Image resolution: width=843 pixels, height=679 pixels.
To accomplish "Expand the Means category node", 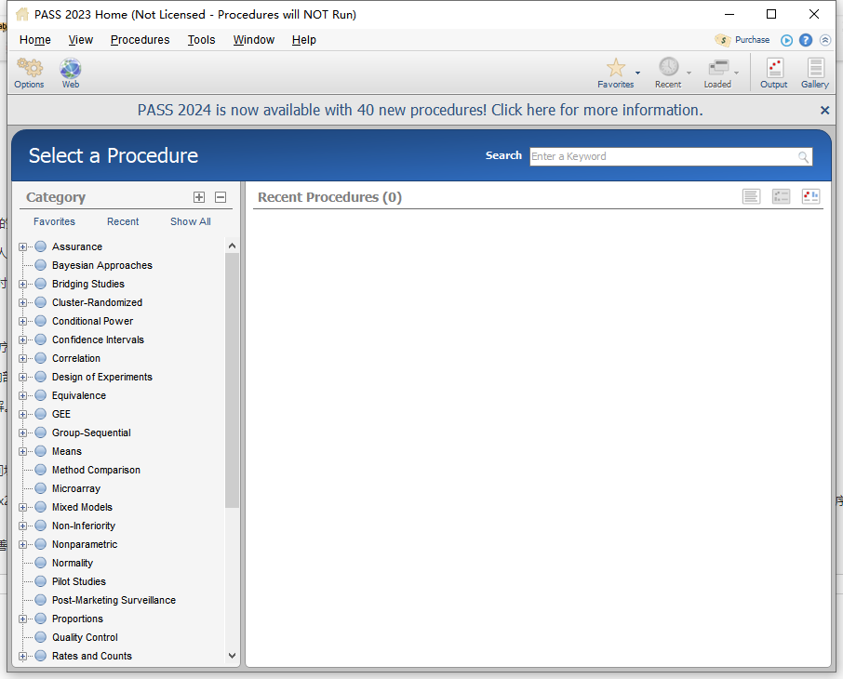I will click(x=22, y=452).
